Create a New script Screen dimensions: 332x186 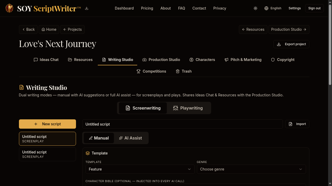coord(47,124)
